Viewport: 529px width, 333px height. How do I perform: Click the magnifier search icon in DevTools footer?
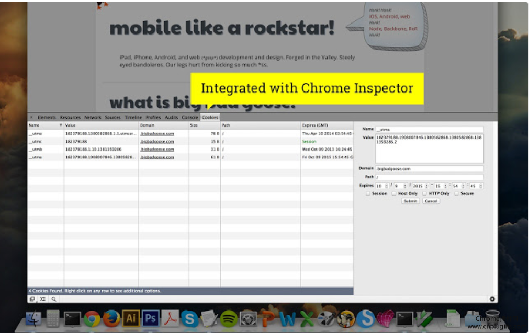[54, 299]
